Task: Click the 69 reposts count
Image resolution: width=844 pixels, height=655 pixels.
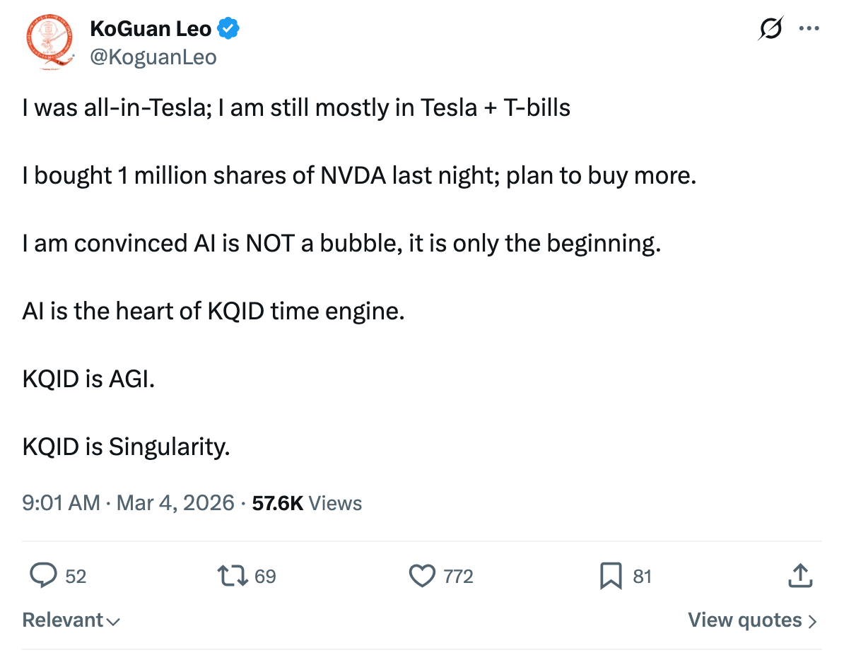Action: [x=265, y=577]
